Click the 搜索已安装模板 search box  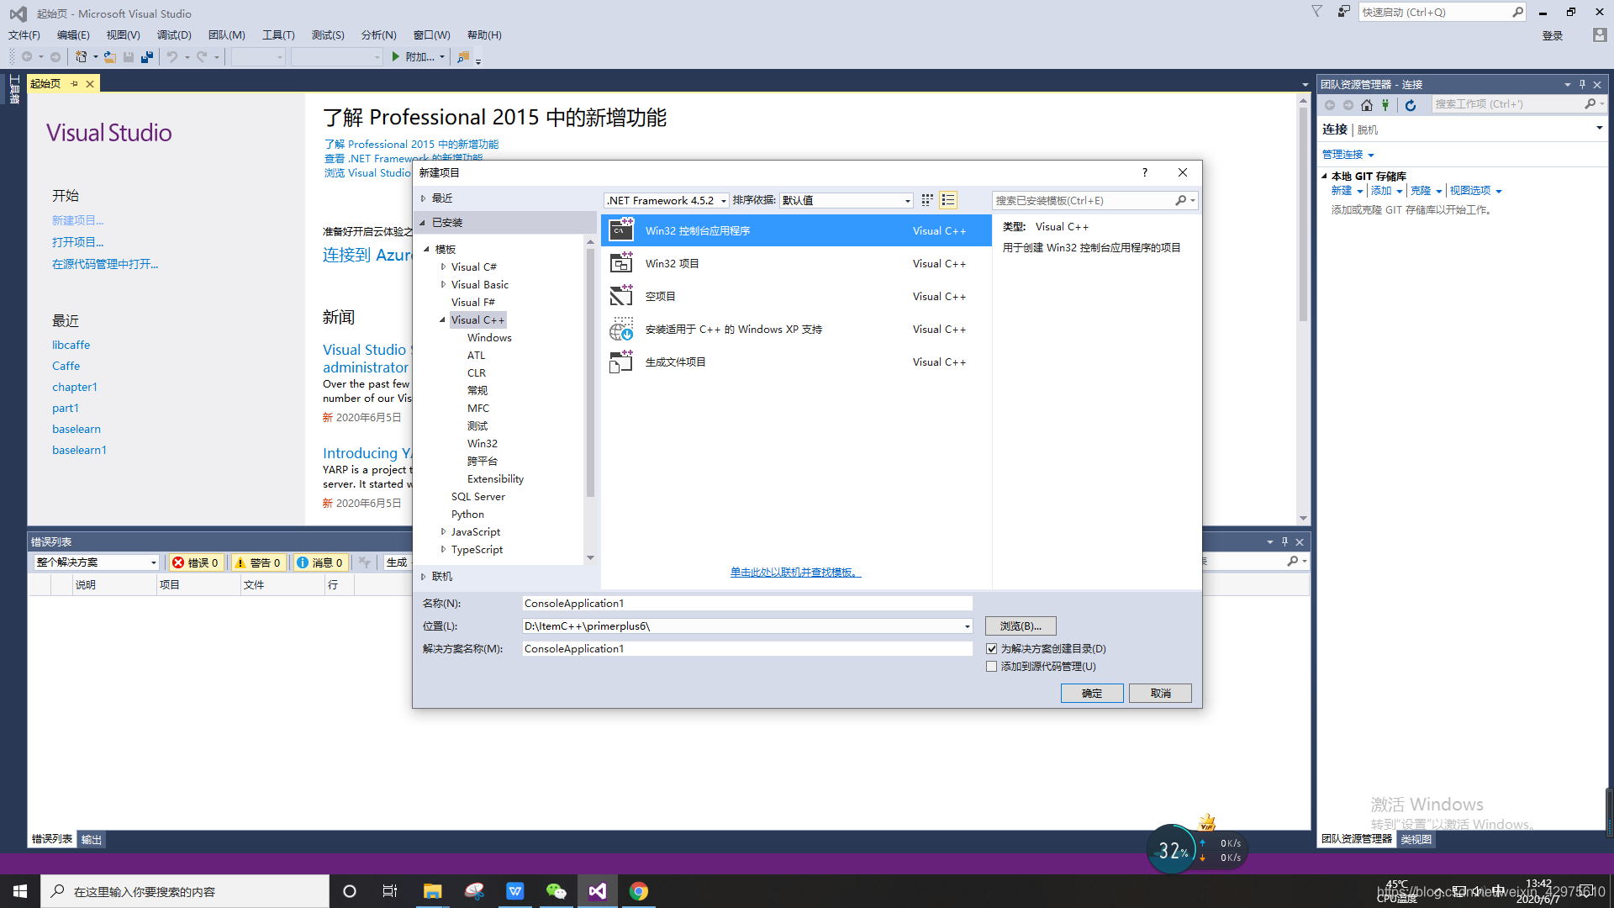tap(1084, 200)
